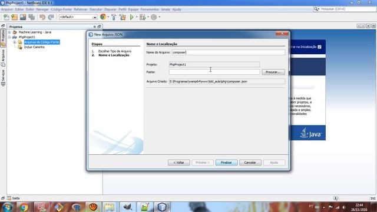Open the <default> configuration combo box
The image size is (377, 212).
[x=78, y=17]
